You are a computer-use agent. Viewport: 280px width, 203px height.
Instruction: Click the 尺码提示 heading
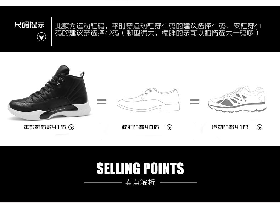[x=29, y=25]
